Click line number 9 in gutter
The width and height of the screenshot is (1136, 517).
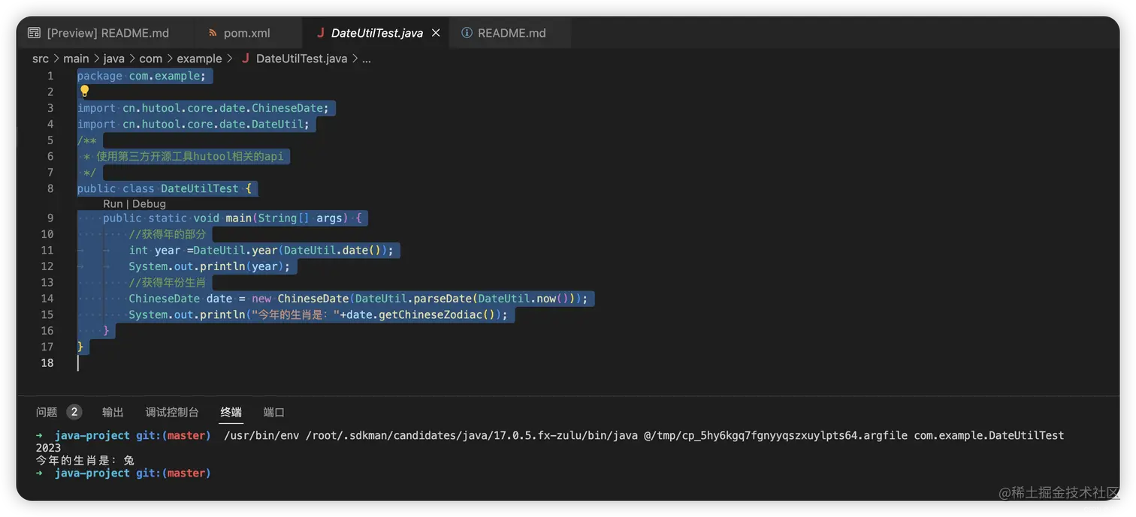[50, 218]
